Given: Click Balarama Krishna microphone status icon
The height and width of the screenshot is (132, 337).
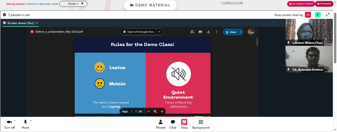Looking at the screenshot, I should [x=288, y=70].
